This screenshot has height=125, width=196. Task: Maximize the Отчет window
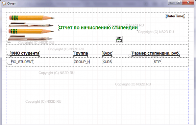[179, 2]
